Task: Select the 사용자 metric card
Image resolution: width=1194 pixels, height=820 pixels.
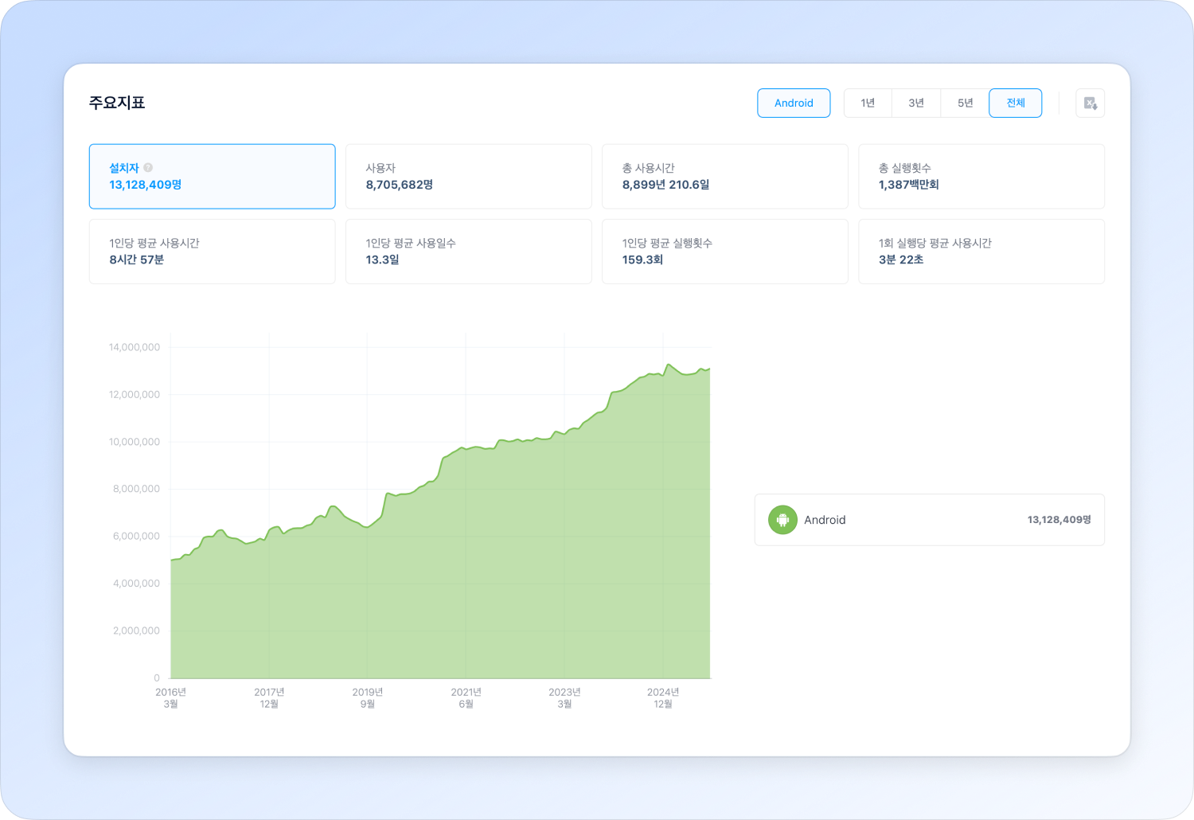Action: pyautogui.click(x=468, y=177)
